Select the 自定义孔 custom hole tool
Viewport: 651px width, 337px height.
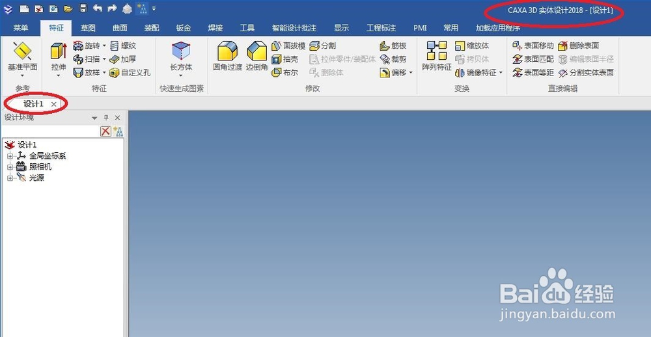[130, 73]
